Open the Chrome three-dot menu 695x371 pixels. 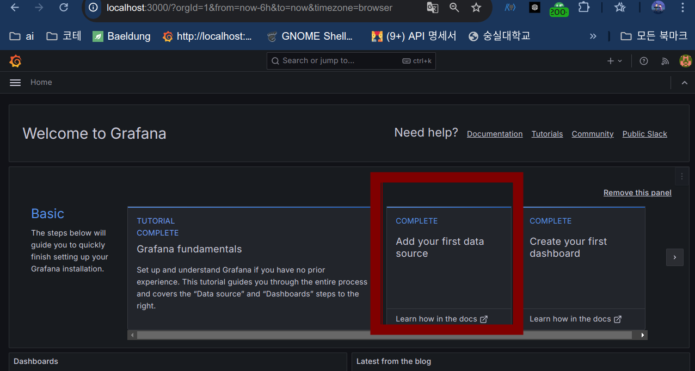tap(682, 8)
